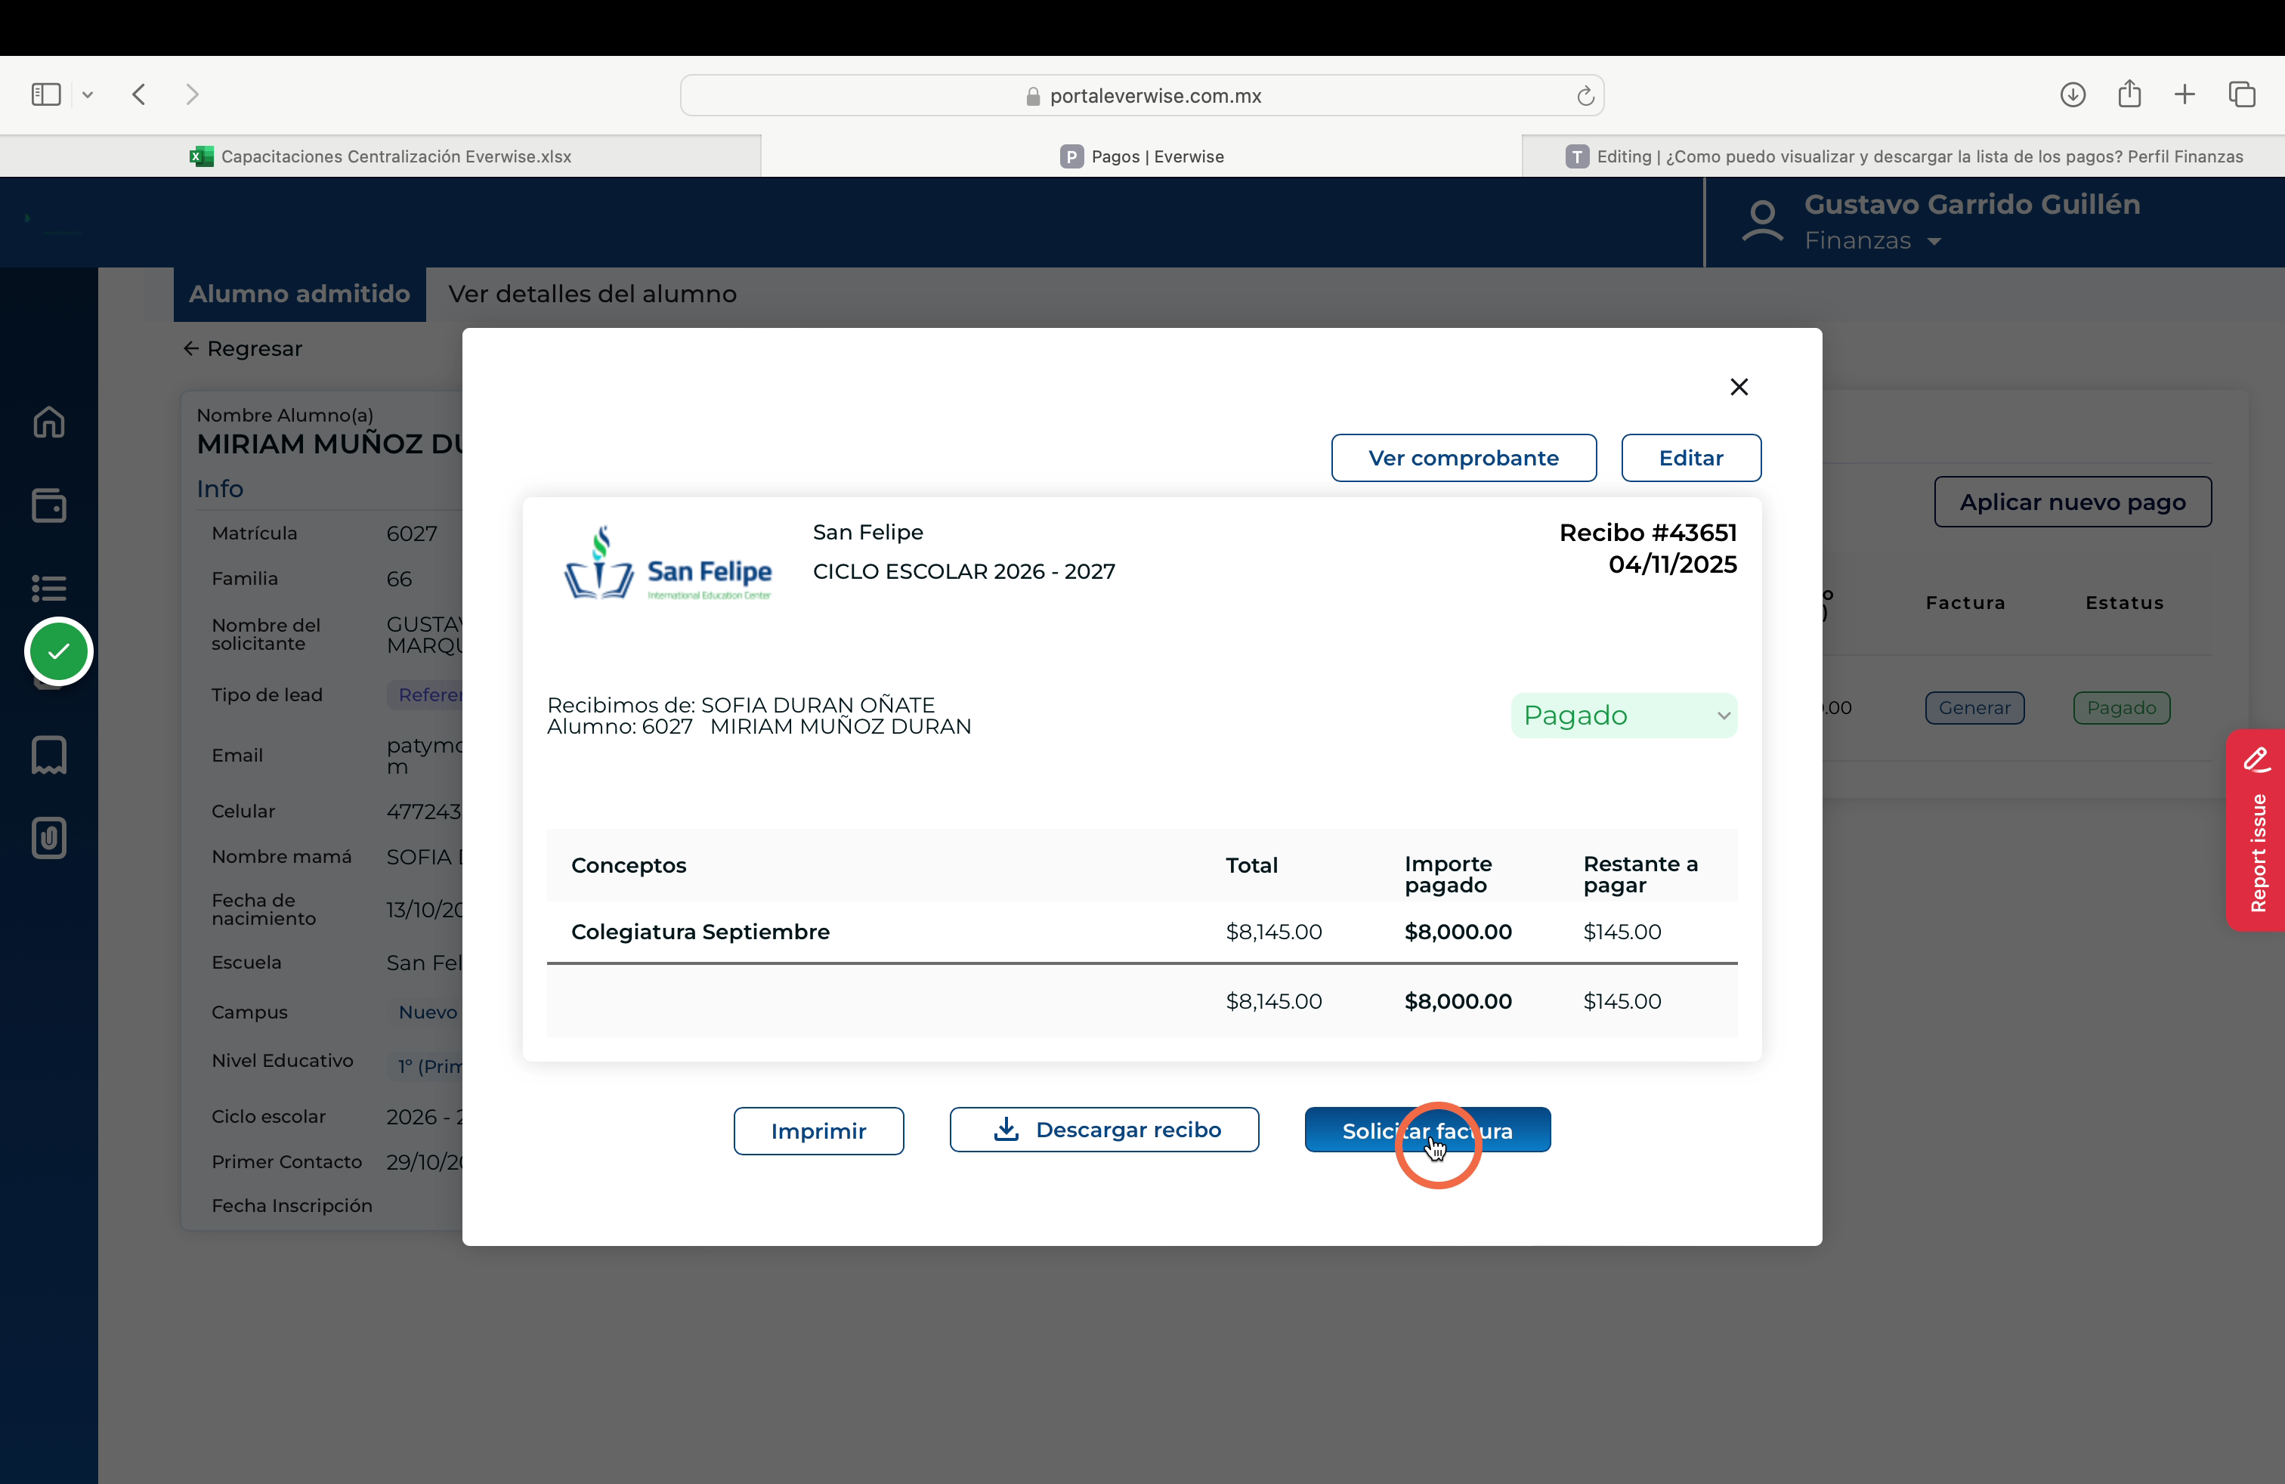This screenshot has height=1484, width=2285.
Task: Click the Recibo #43651 heading
Action: click(1647, 533)
